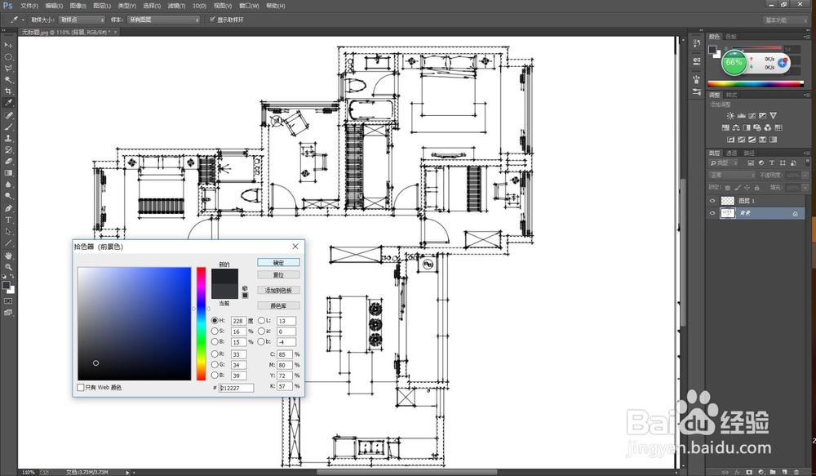Click the 添加到色板 button
The height and width of the screenshot is (476, 816).
pyautogui.click(x=278, y=290)
